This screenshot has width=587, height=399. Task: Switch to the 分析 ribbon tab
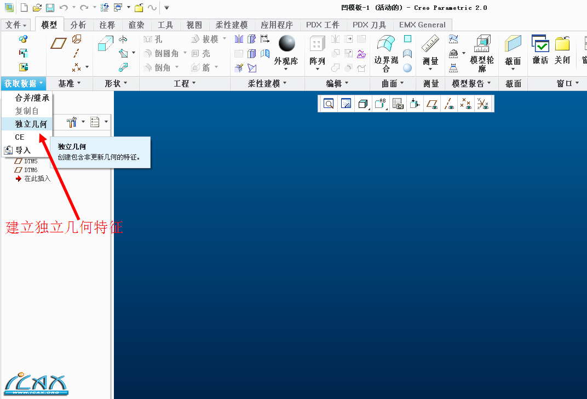click(78, 25)
